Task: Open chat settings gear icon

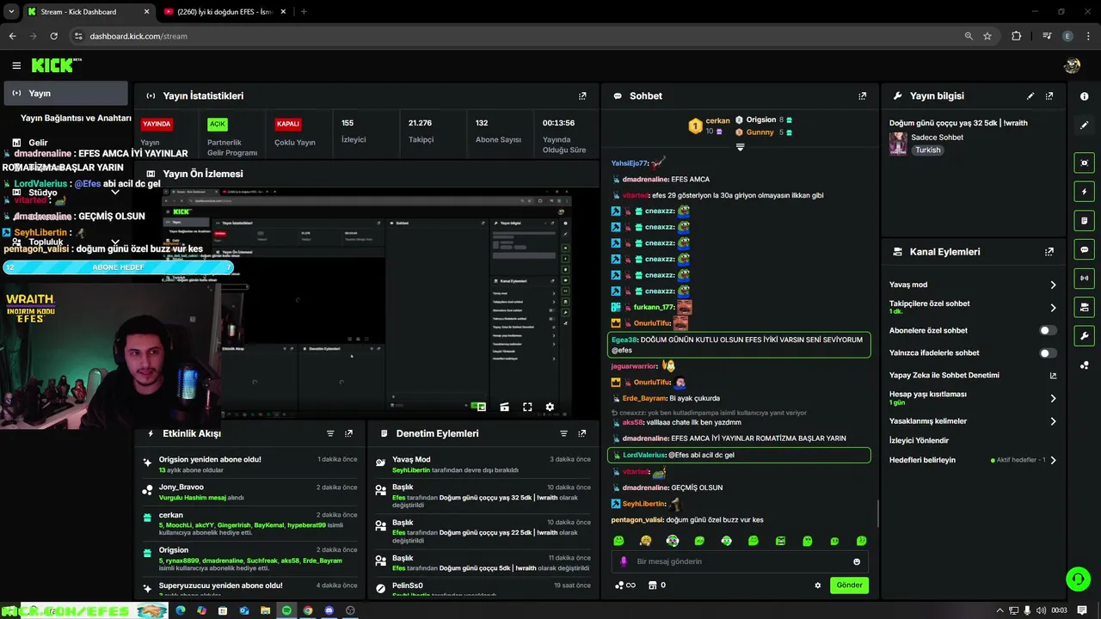Action: [x=818, y=585]
